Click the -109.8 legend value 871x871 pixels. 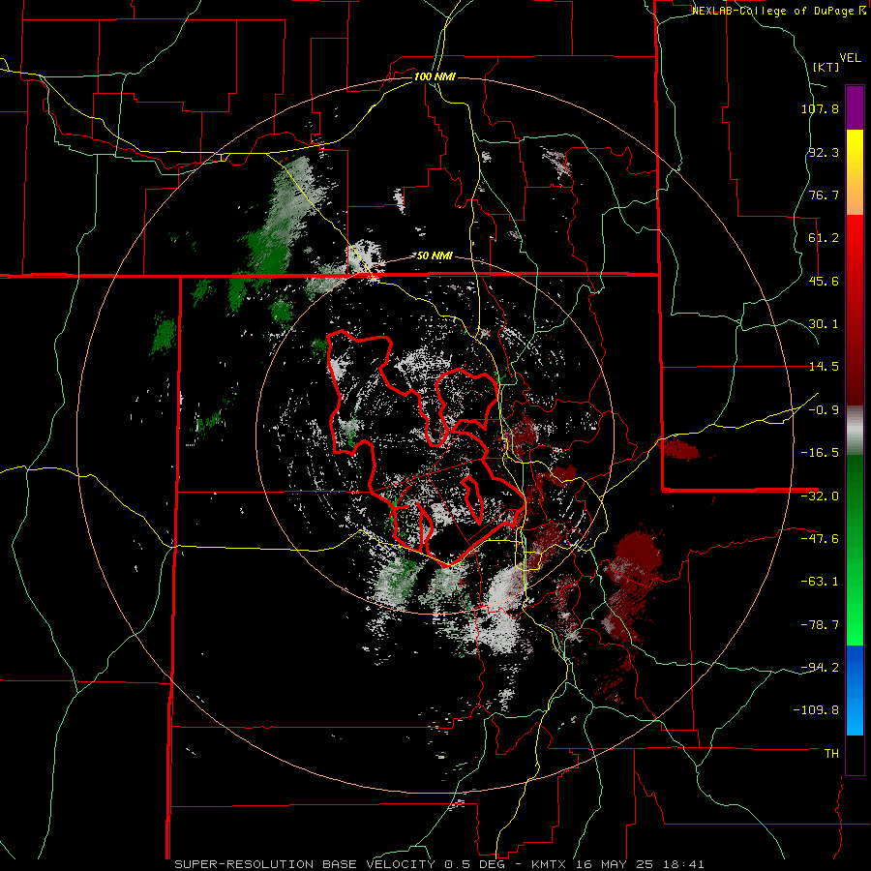[x=816, y=710]
